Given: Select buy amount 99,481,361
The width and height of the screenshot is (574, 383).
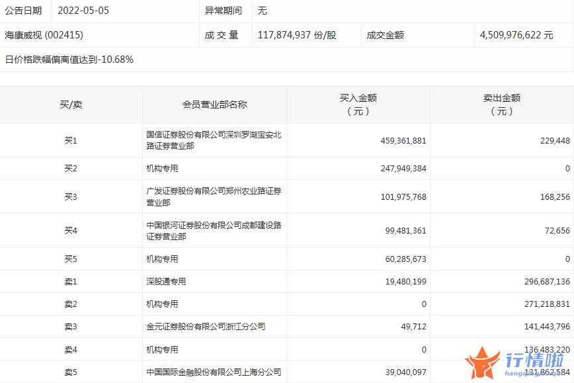Looking at the screenshot, I should point(405,231).
